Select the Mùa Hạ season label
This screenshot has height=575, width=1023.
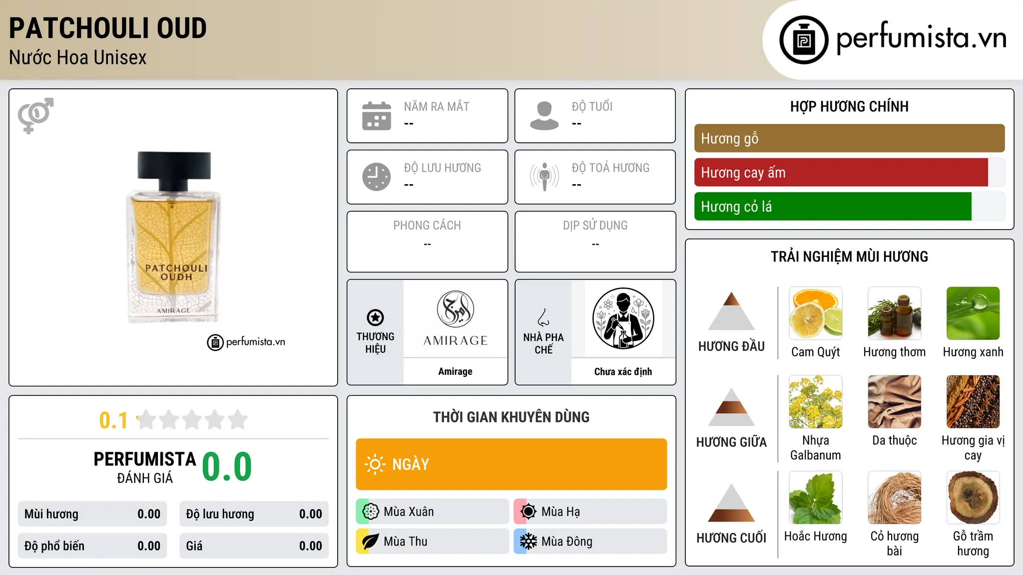point(561,512)
